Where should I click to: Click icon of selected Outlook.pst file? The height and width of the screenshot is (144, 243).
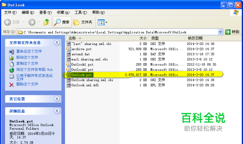69,75
